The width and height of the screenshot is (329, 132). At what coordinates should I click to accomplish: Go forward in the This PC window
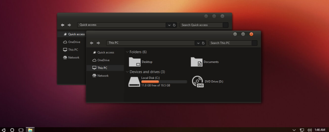[98, 43]
